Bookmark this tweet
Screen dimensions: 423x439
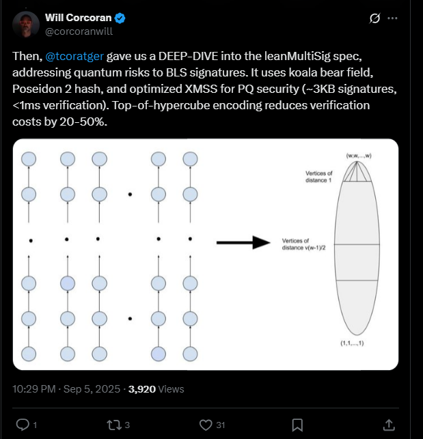(297, 425)
